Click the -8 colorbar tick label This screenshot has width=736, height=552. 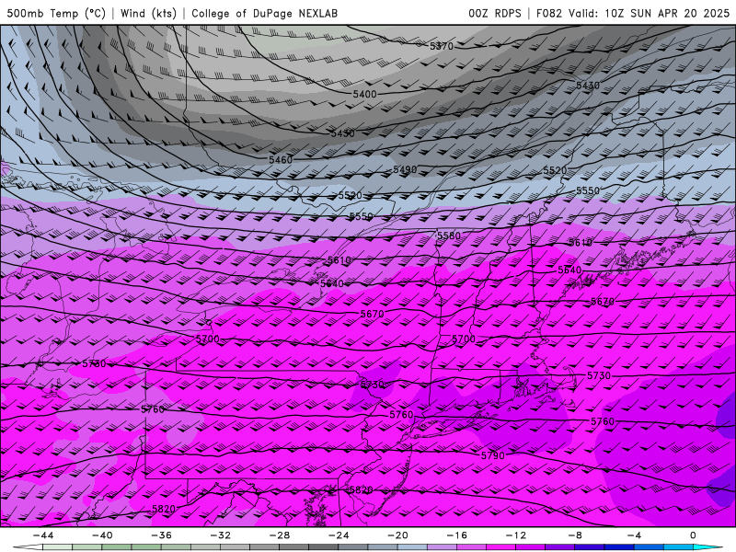576,535
